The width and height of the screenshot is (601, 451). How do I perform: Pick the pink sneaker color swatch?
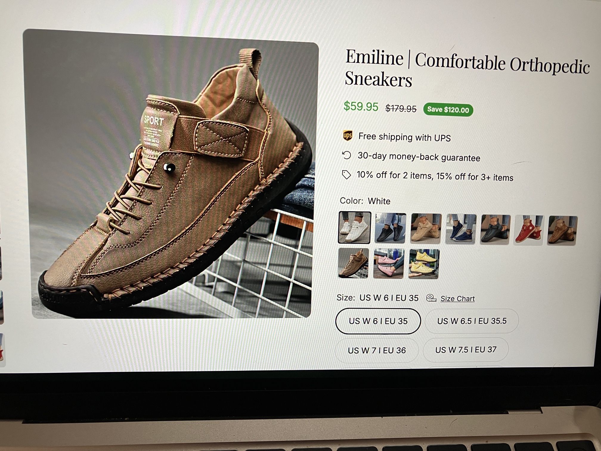click(388, 264)
